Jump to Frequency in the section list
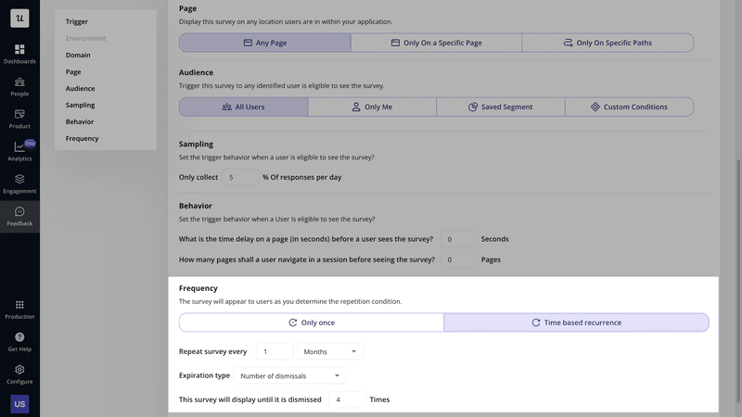This screenshot has height=417, width=742. (x=83, y=138)
